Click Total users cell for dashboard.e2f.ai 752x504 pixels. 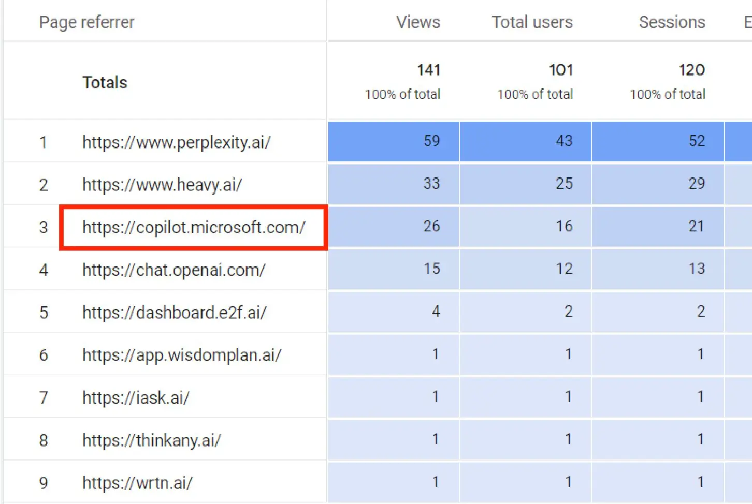coord(526,312)
